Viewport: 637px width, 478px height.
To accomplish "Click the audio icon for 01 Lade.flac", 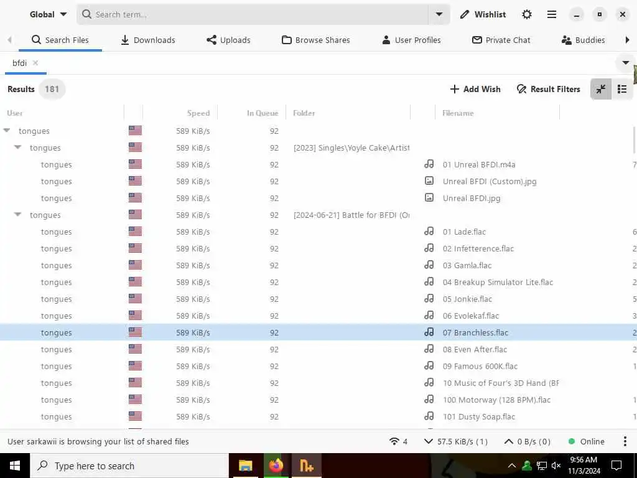I will pos(429,231).
